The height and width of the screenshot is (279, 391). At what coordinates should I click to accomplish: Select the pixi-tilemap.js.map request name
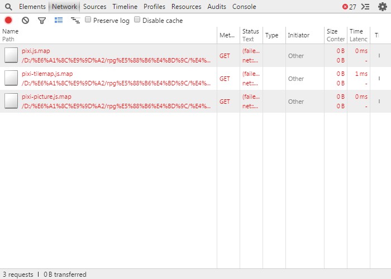(47, 74)
